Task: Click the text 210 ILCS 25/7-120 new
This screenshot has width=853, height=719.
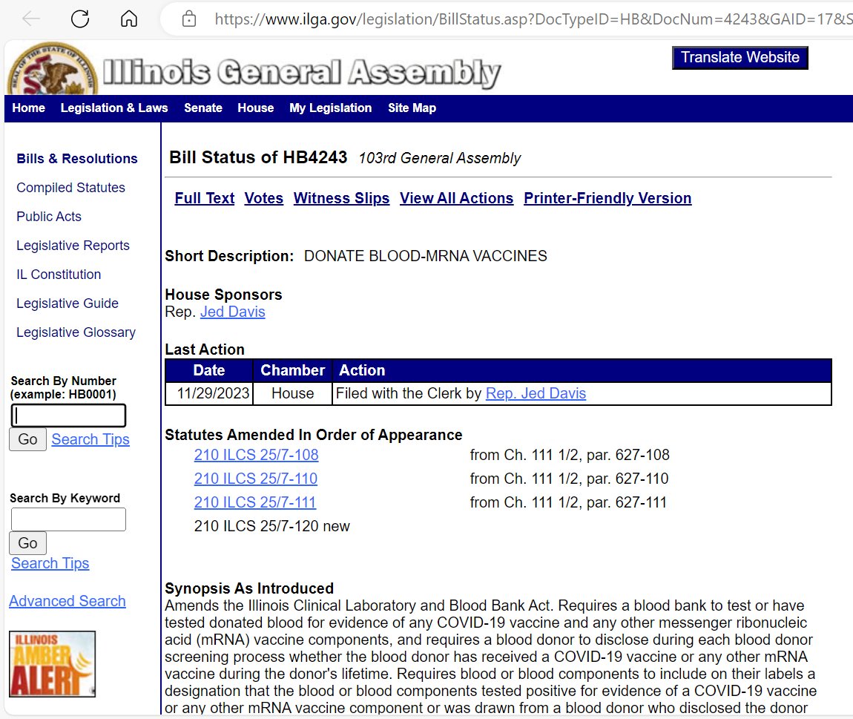Action: point(272,526)
